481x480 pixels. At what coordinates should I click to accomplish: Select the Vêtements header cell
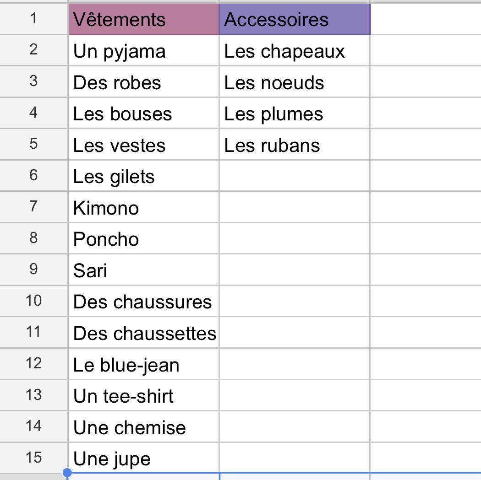143,19
